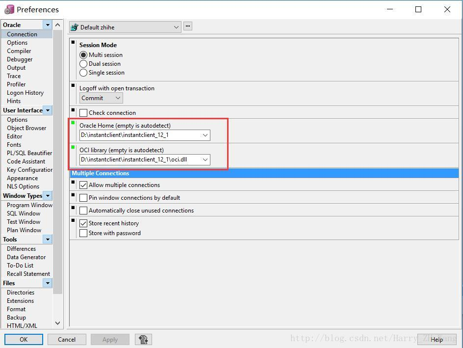The image size is (463, 348).
Task: Open the Default zhihe preference set dropdown
Action: tap(125, 27)
